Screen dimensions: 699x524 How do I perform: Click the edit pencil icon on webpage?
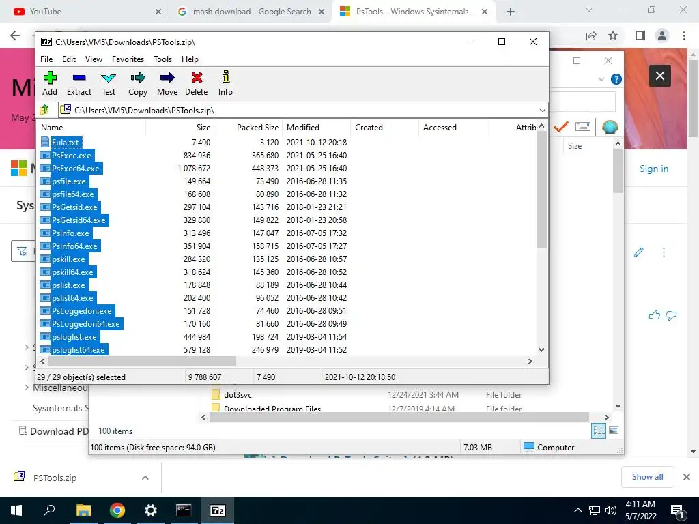pos(638,252)
